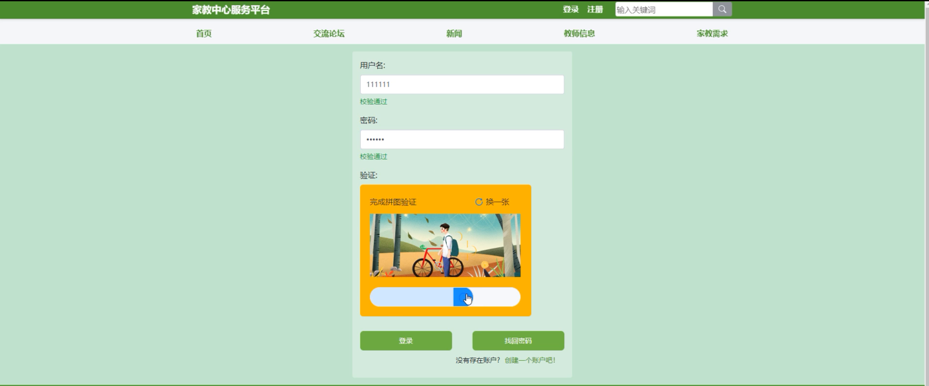Click 校验通过 message under the password field

click(374, 156)
